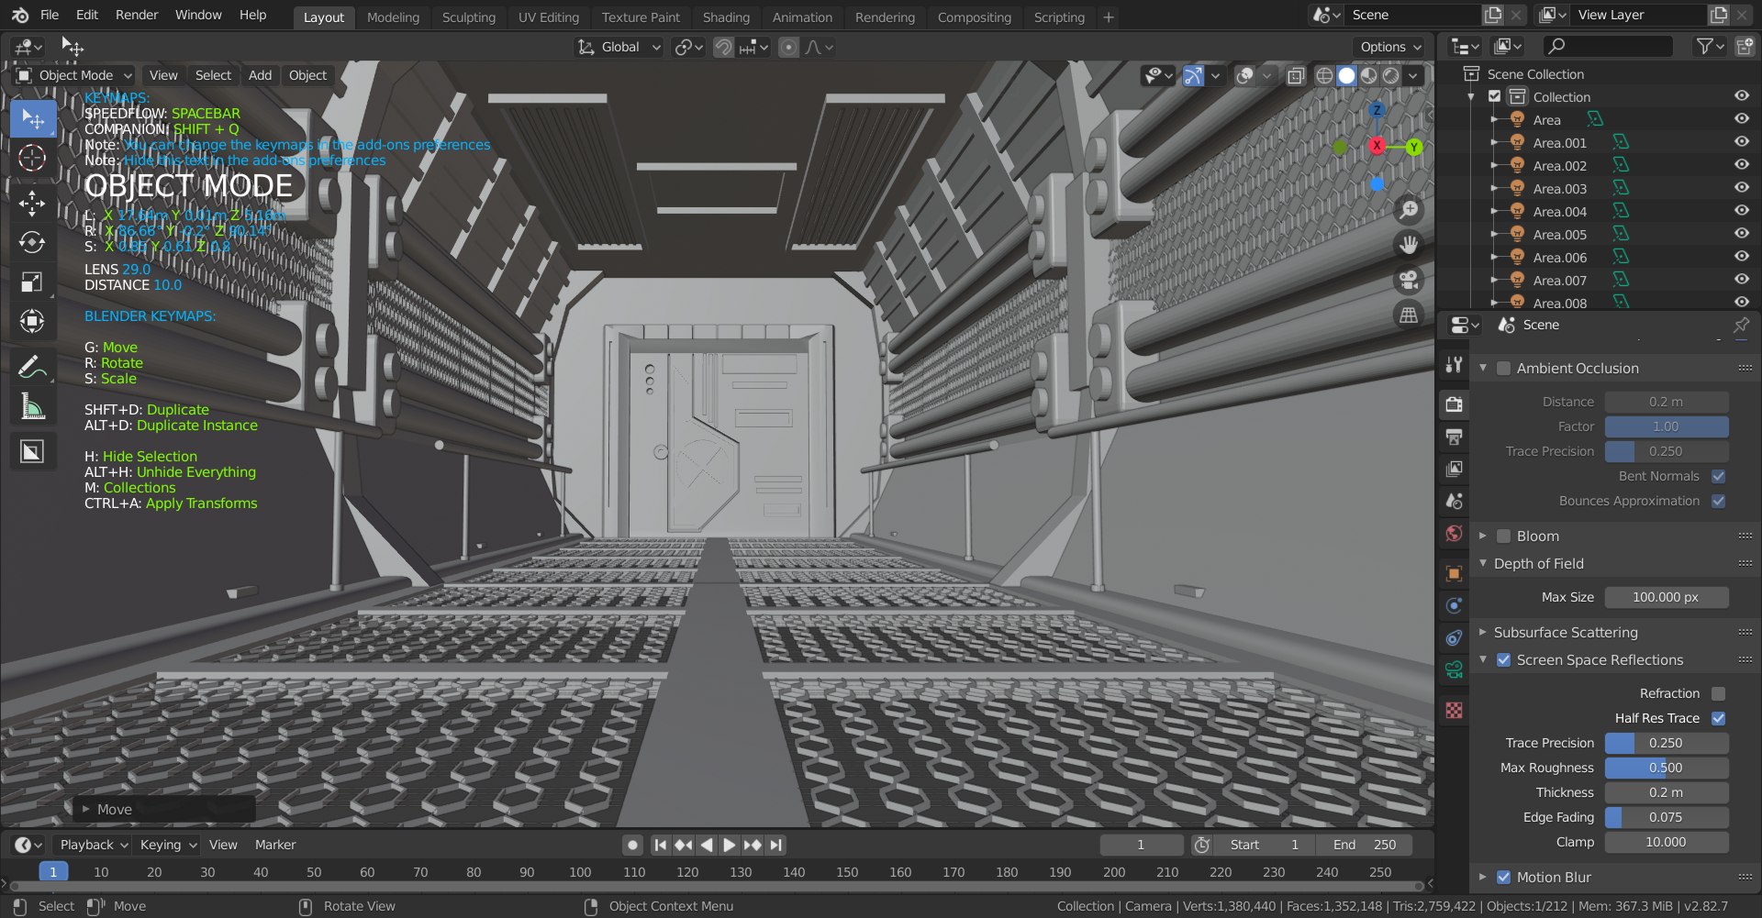The image size is (1762, 918).
Task: Click the End frame field
Action: [1365, 845]
